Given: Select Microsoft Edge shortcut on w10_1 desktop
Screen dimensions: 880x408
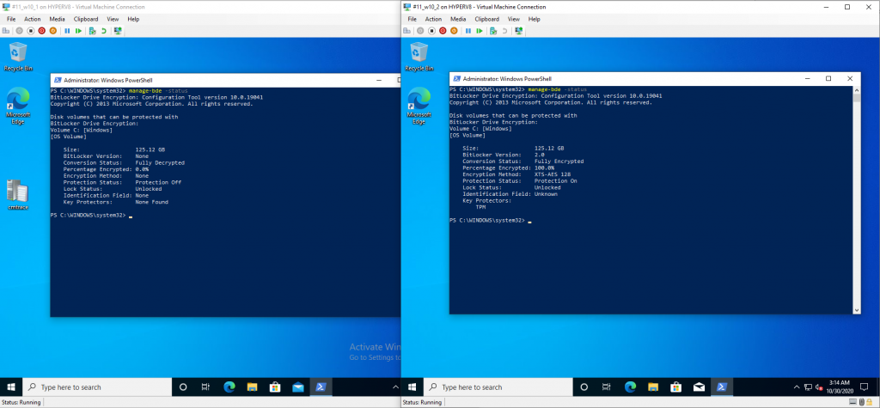Looking at the screenshot, I should click(x=19, y=106).
